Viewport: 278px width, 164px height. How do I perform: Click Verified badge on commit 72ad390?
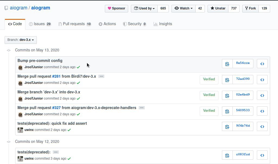coord(209,79)
